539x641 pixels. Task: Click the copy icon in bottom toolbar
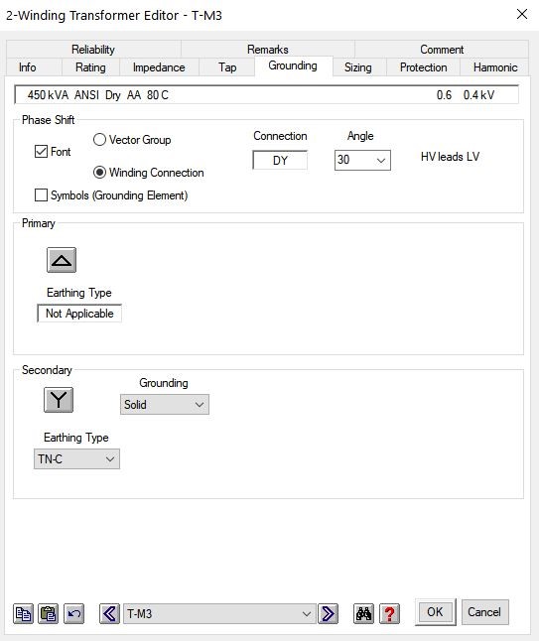(23, 613)
